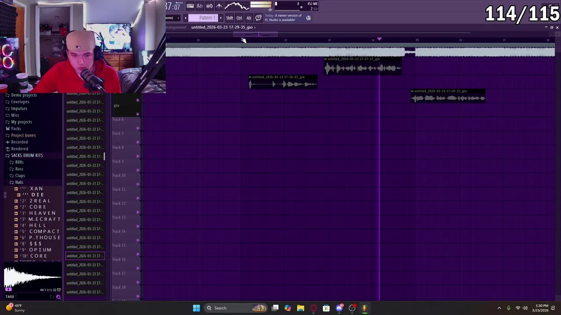
Task: Open the volume tray icon
Action: coord(525,308)
